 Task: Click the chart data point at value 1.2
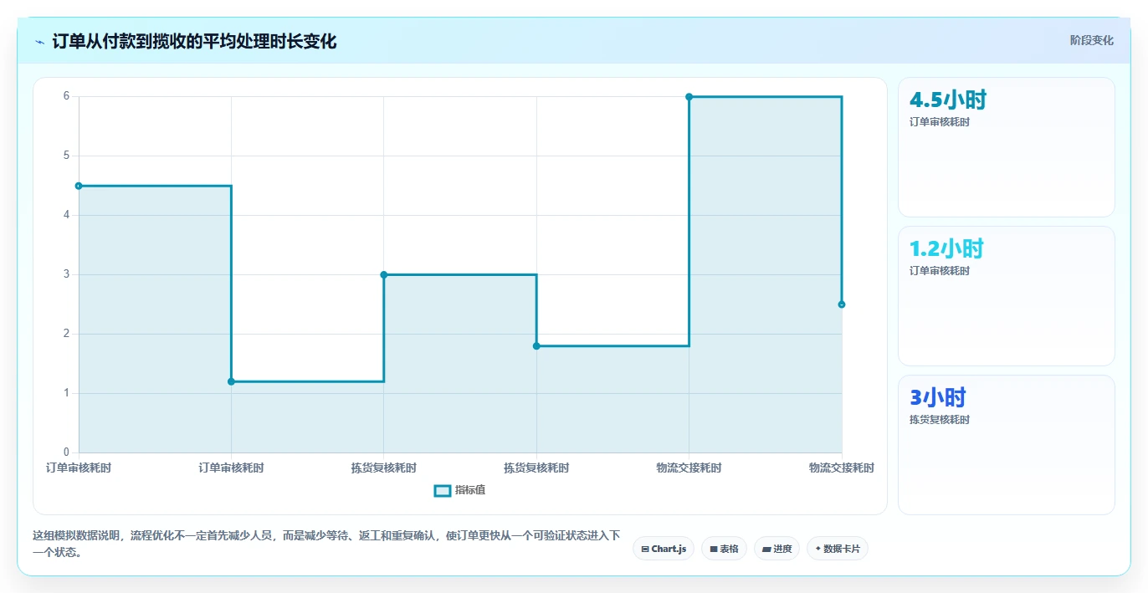(x=231, y=381)
